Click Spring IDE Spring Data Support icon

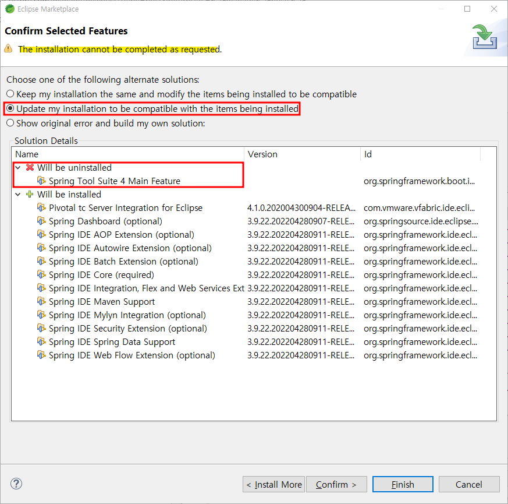pos(41,341)
